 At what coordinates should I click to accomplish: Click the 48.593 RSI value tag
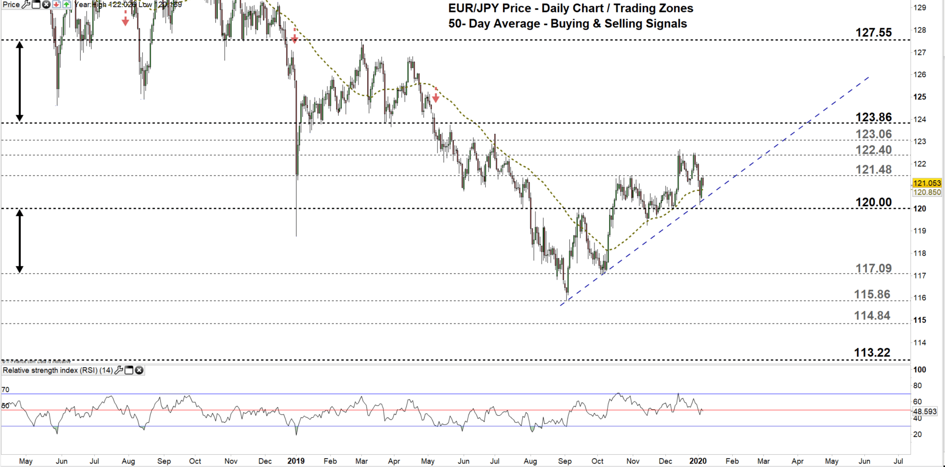[x=925, y=411]
